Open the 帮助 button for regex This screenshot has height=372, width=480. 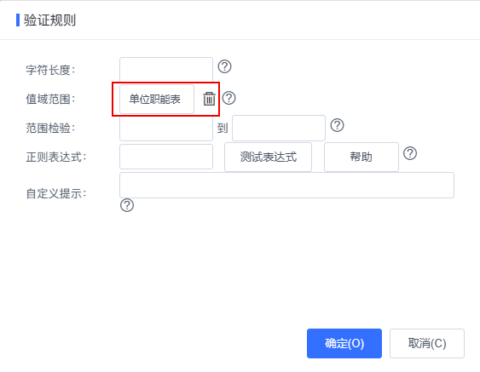(361, 157)
